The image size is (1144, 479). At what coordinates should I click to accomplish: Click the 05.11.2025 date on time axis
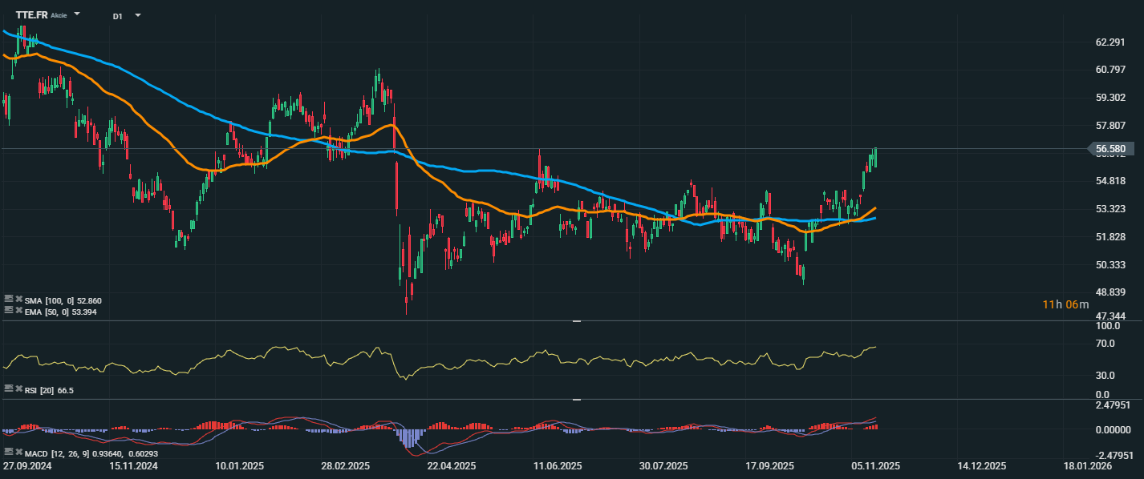tap(874, 465)
